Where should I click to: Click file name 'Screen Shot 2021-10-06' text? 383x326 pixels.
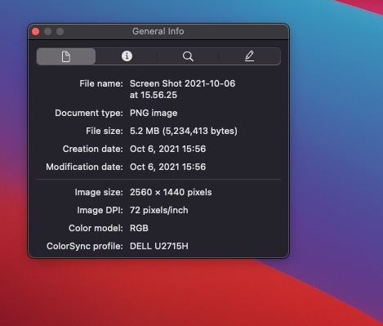tap(182, 83)
